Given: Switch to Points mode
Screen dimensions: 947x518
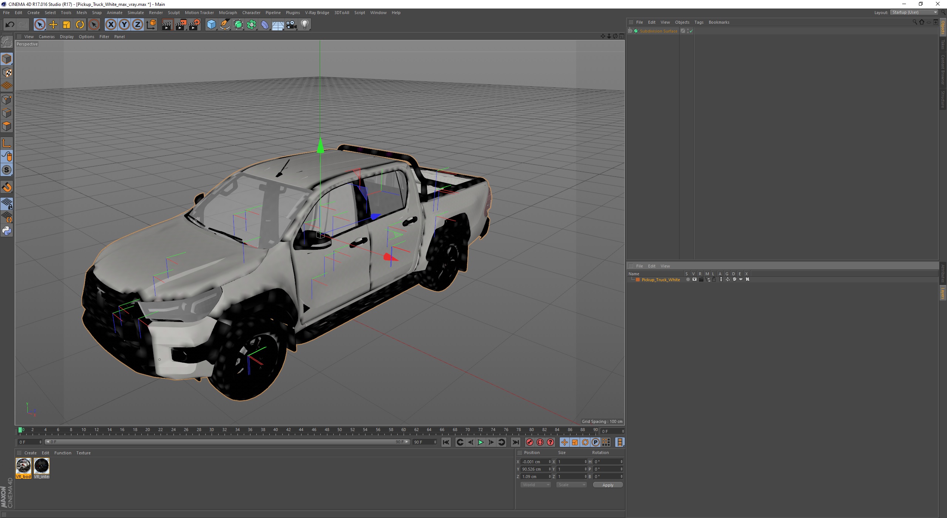Looking at the screenshot, I should 7,100.
